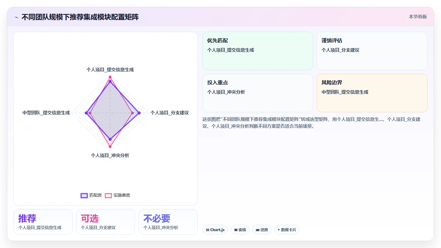This screenshot has width=441, height=248.
Task: Click the purple data point on radar left
Action: pyautogui.click(x=86, y=113)
